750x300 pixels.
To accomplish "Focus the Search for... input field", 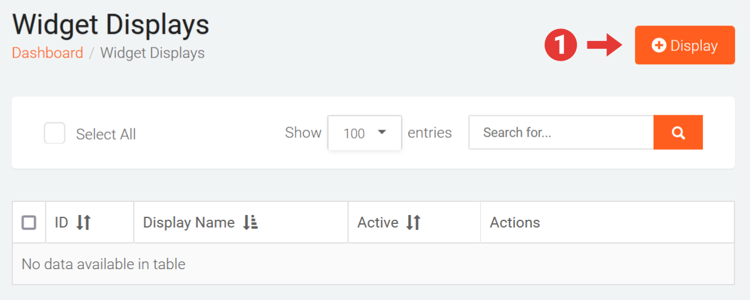I will [561, 132].
